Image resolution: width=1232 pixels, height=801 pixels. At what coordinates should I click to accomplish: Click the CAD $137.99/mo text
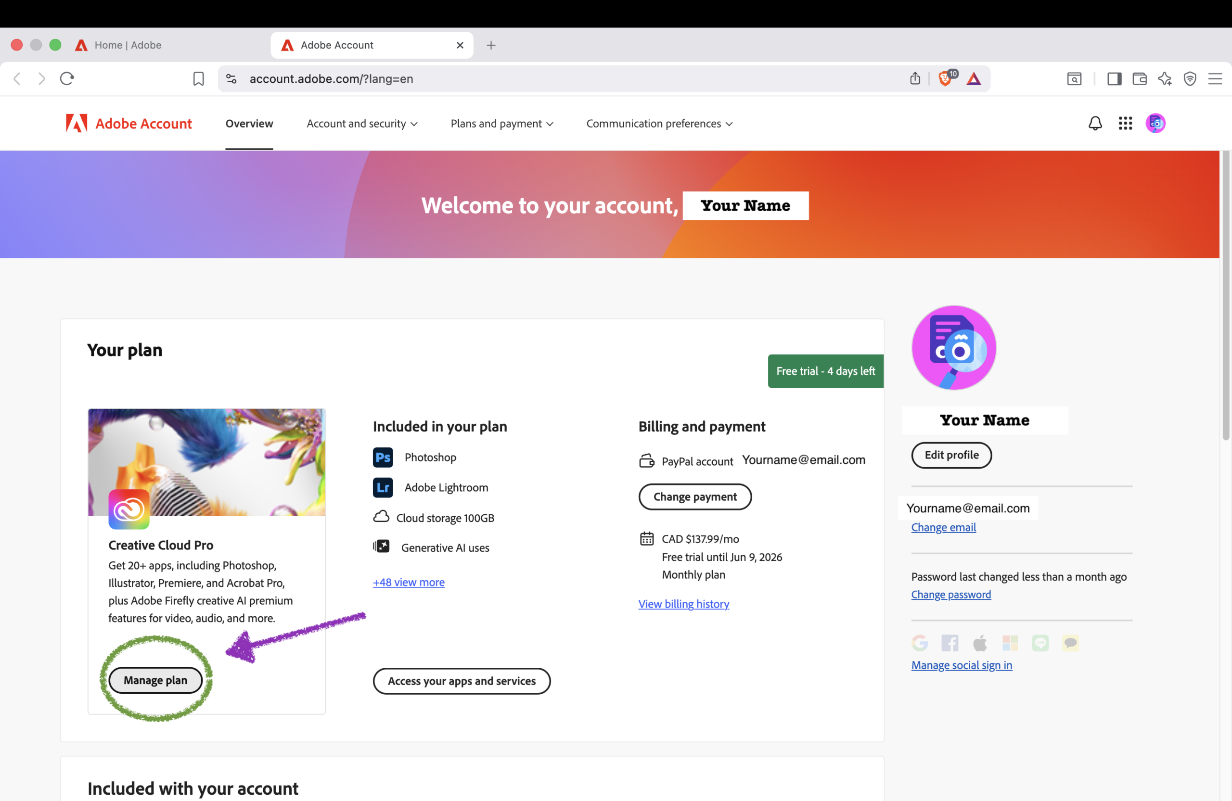pyautogui.click(x=700, y=539)
